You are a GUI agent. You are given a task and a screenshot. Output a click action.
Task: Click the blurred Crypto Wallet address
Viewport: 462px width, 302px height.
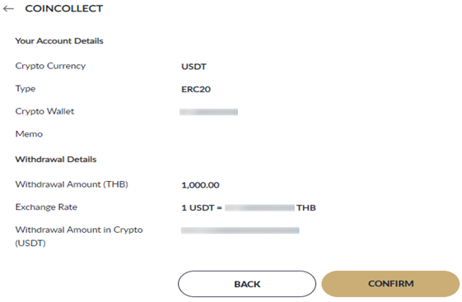(x=208, y=112)
